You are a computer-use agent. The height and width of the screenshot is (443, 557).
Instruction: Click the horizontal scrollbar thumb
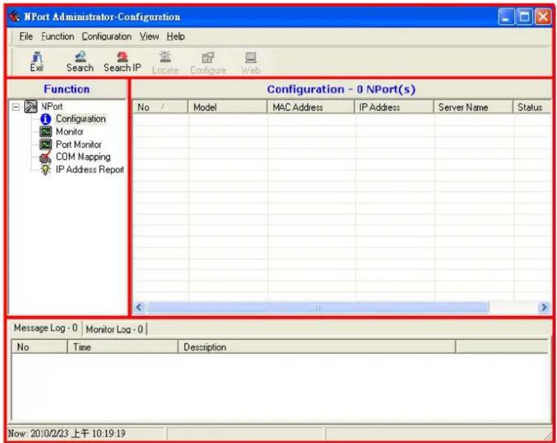(318, 308)
